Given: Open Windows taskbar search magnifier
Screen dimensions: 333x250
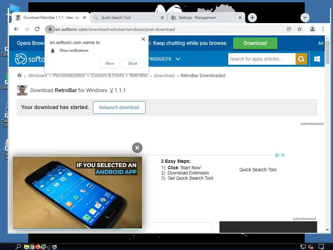Looking at the screenshot, I should [18, 247].
